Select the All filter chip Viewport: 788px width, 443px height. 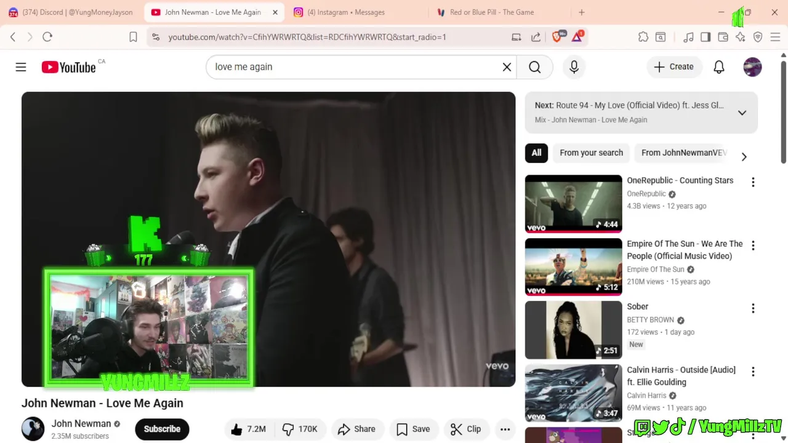[536, 153]
